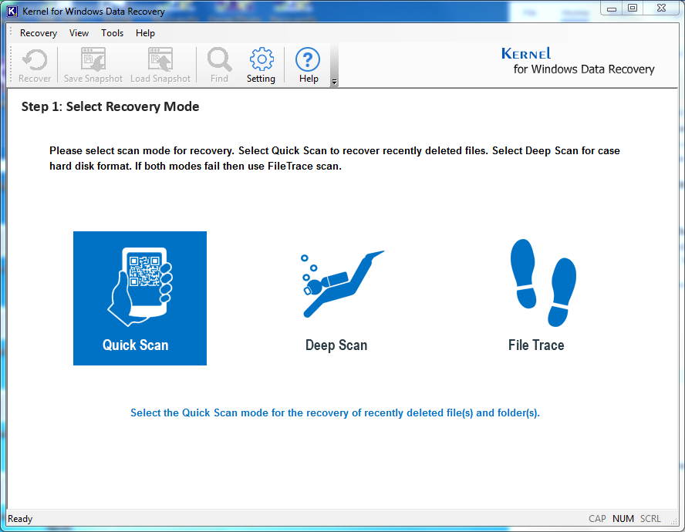Minimize the Kernel window
The image size is (685, 532).
pyautogui.click(x=612, y=8)
